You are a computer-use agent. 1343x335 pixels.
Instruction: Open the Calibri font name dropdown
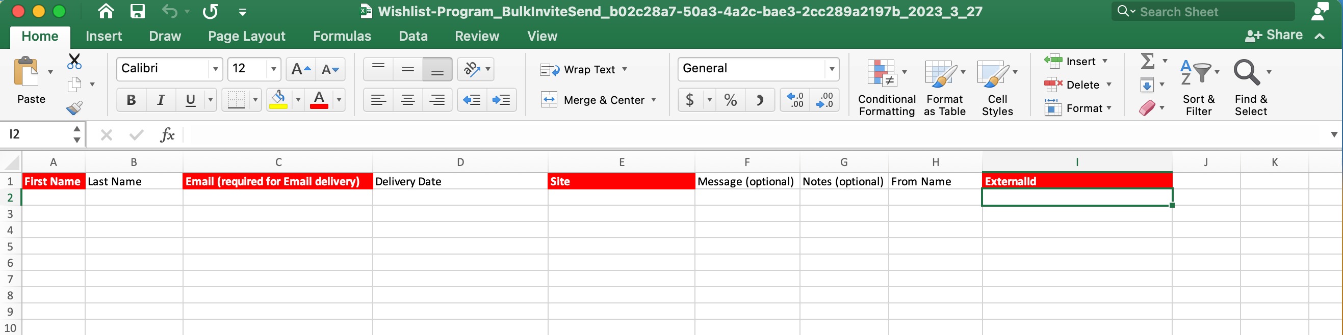[215, 69]
